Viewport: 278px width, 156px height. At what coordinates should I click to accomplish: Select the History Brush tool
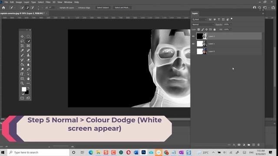click(x=22, y=60)
